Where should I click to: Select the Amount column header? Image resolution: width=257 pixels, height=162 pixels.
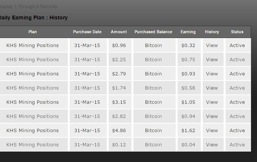coord(119,32)
